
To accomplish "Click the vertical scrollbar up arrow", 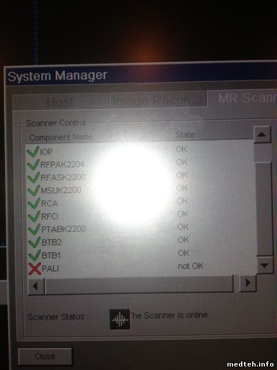I will tap(262, 135).
